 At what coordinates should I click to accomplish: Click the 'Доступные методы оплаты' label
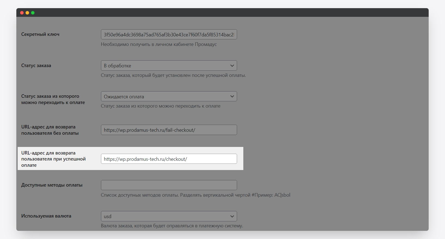point(52,185)
